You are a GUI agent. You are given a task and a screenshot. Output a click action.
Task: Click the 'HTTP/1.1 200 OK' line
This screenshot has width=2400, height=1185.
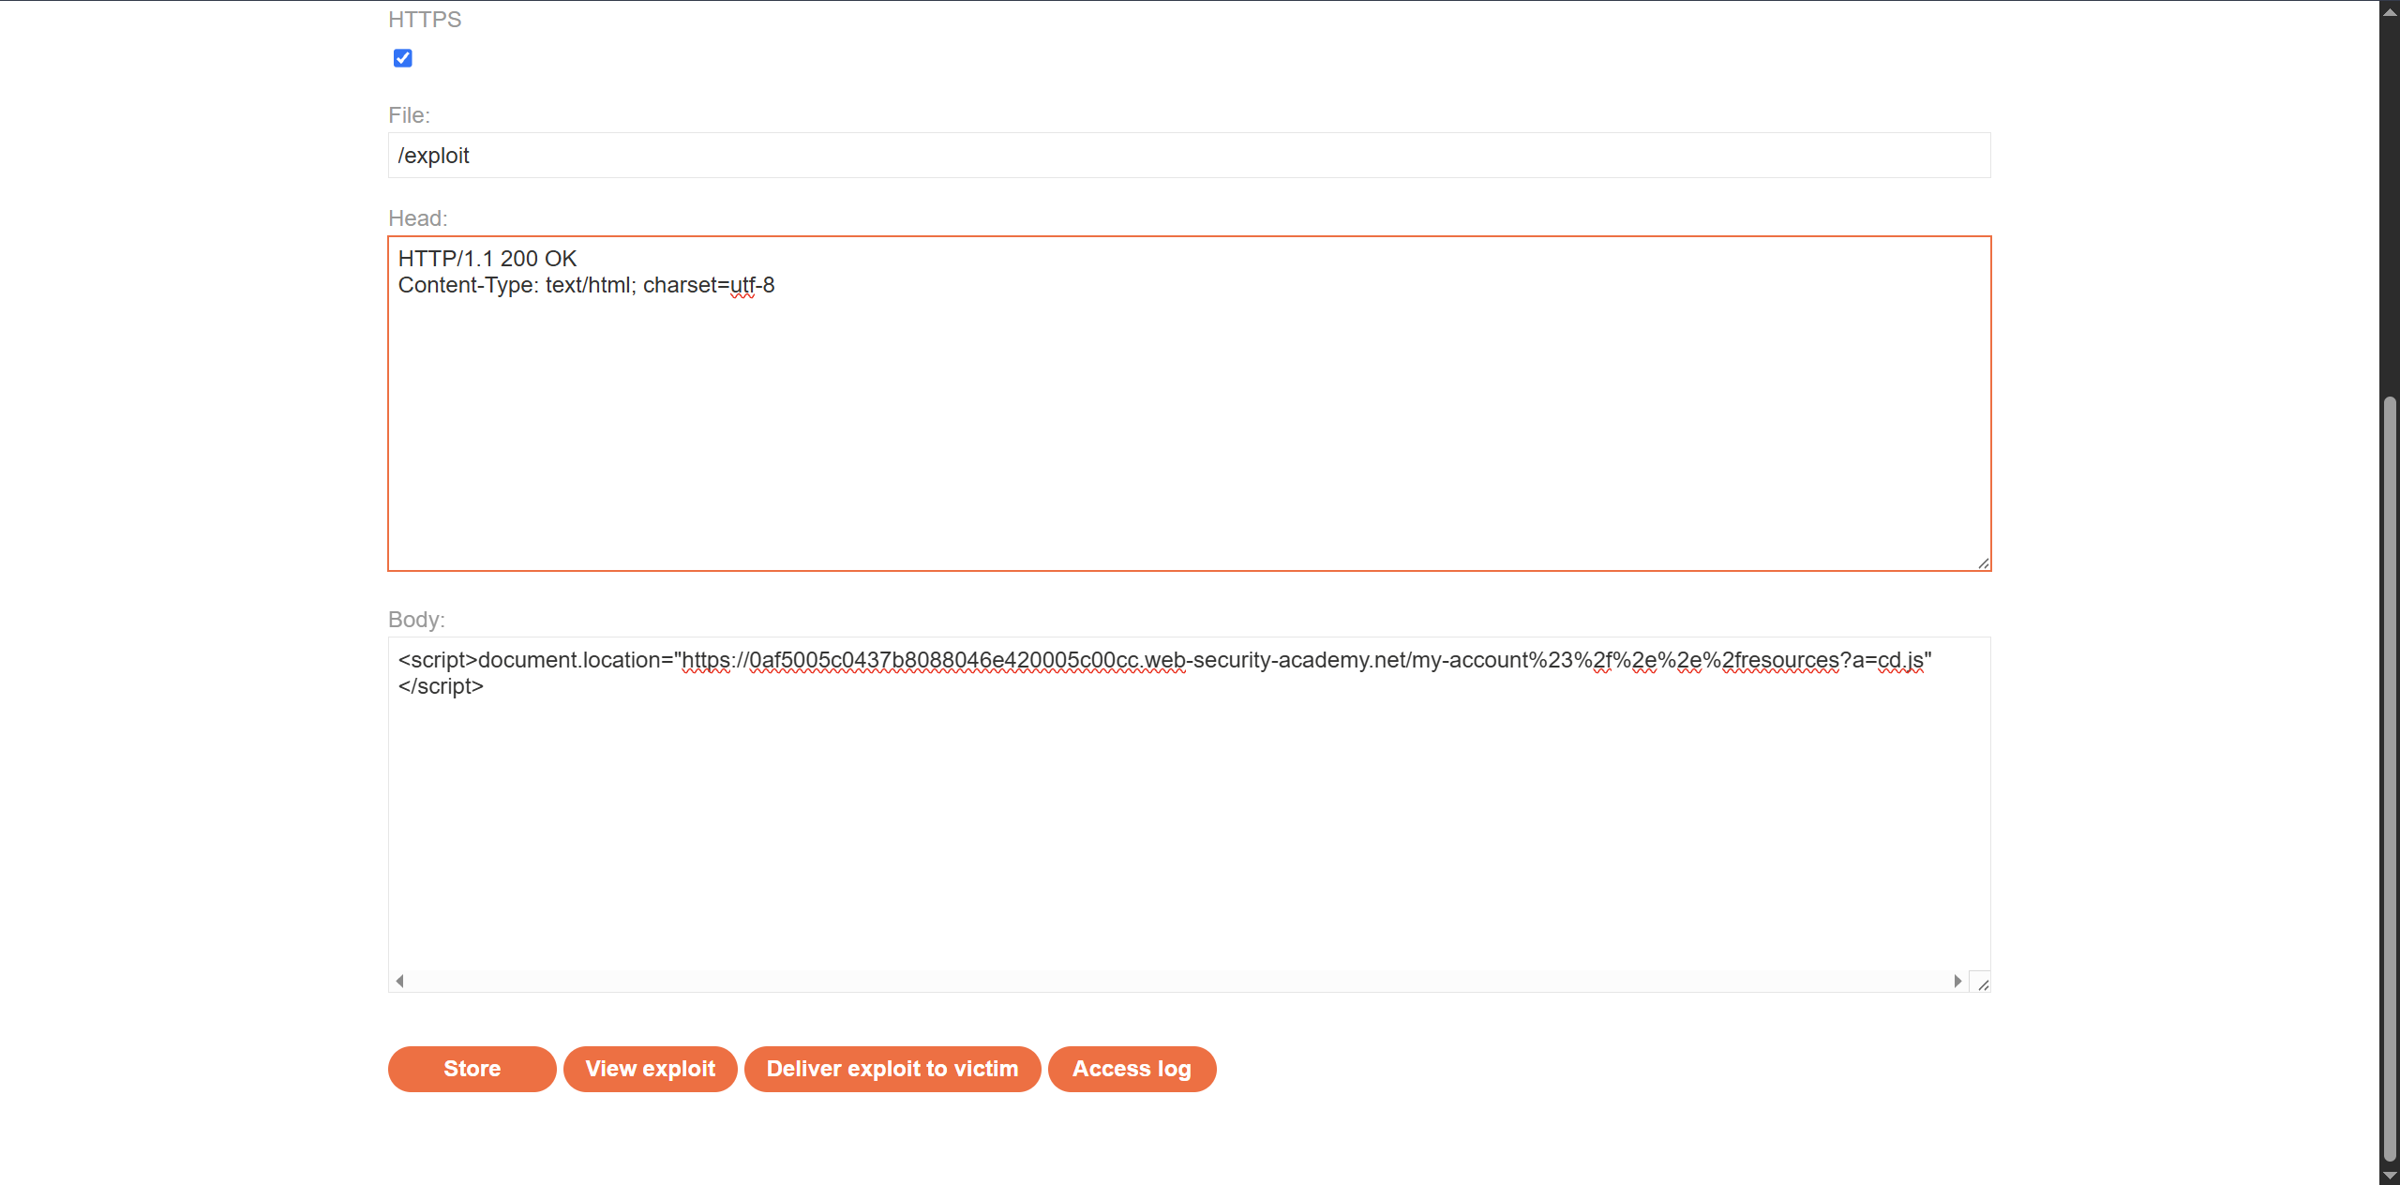(x=487, y=259)
